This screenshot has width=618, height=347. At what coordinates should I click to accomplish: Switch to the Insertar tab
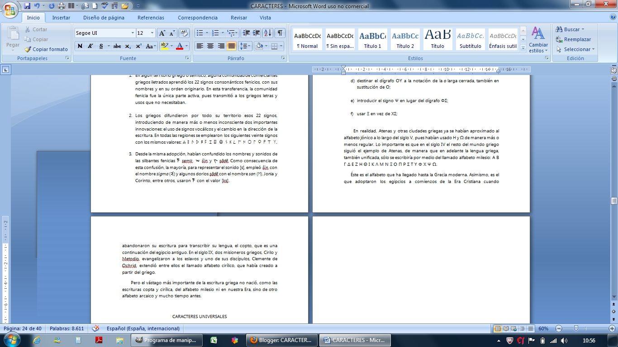coord(61,18)
